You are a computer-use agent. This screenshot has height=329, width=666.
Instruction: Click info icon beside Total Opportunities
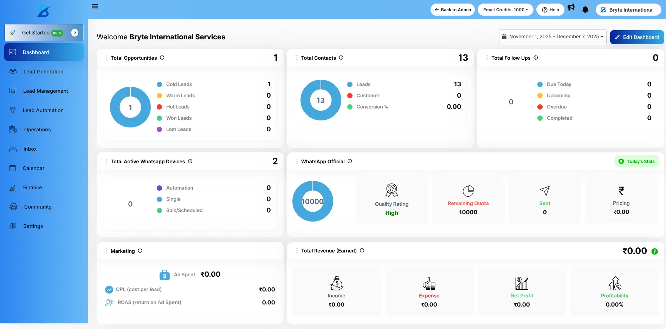(162, 58)
